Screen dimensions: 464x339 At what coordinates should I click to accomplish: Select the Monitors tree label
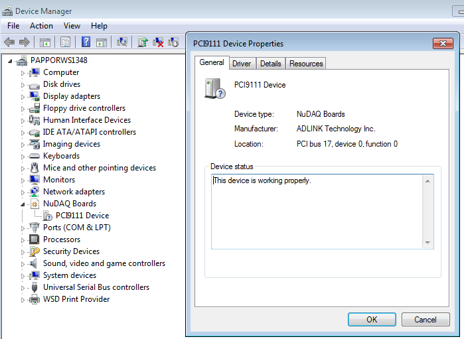click(x=59, y=180)
